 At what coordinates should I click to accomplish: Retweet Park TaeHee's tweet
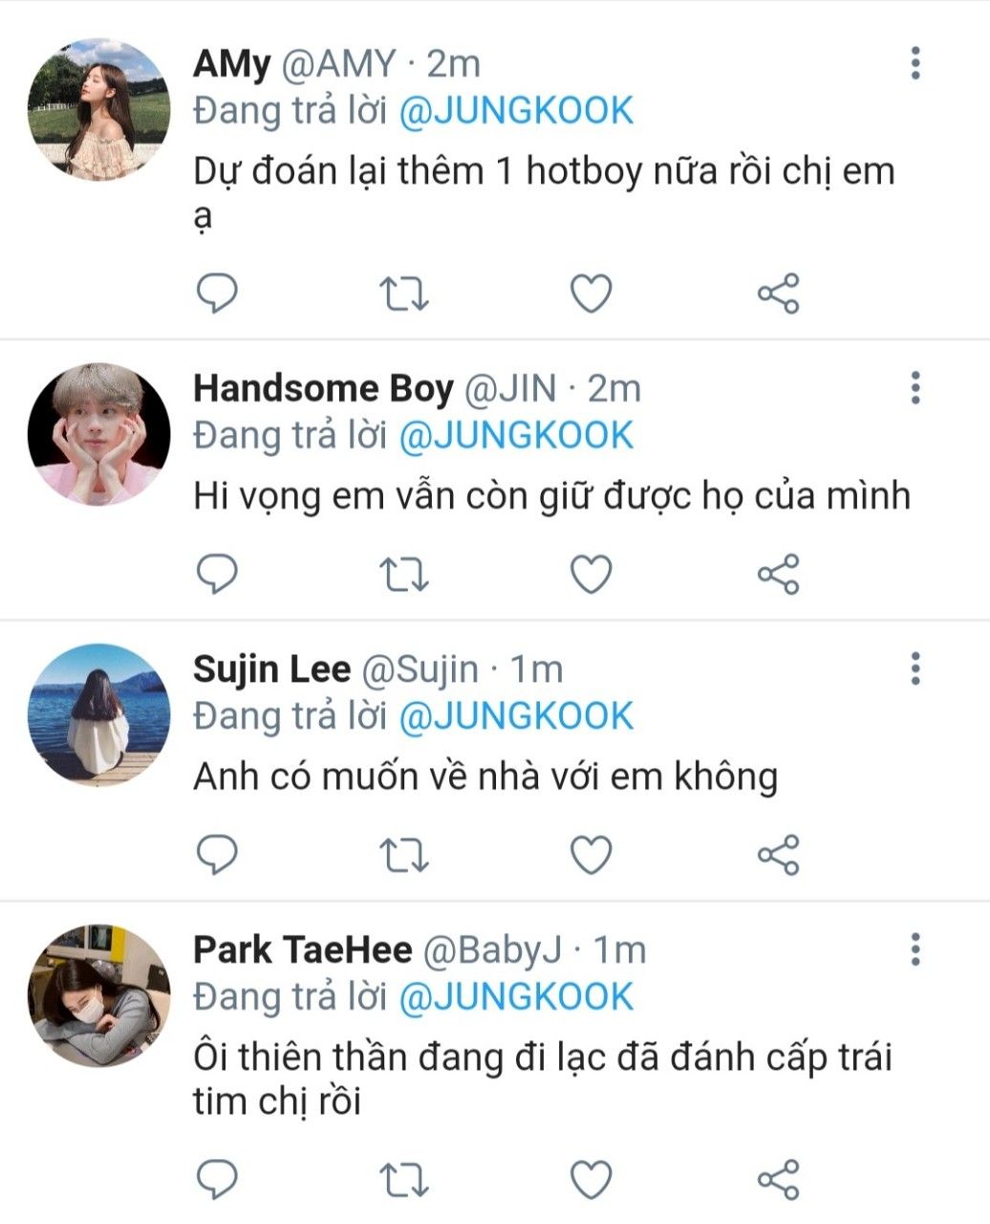404,1180
